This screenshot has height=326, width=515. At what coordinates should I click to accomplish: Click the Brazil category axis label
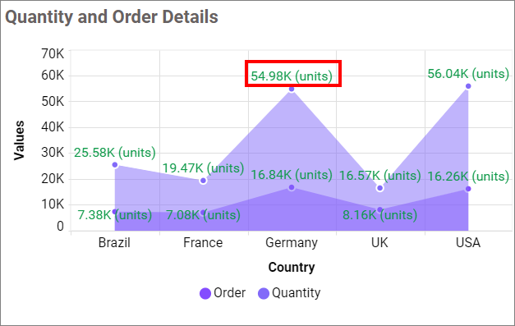(x=114, y=242)
